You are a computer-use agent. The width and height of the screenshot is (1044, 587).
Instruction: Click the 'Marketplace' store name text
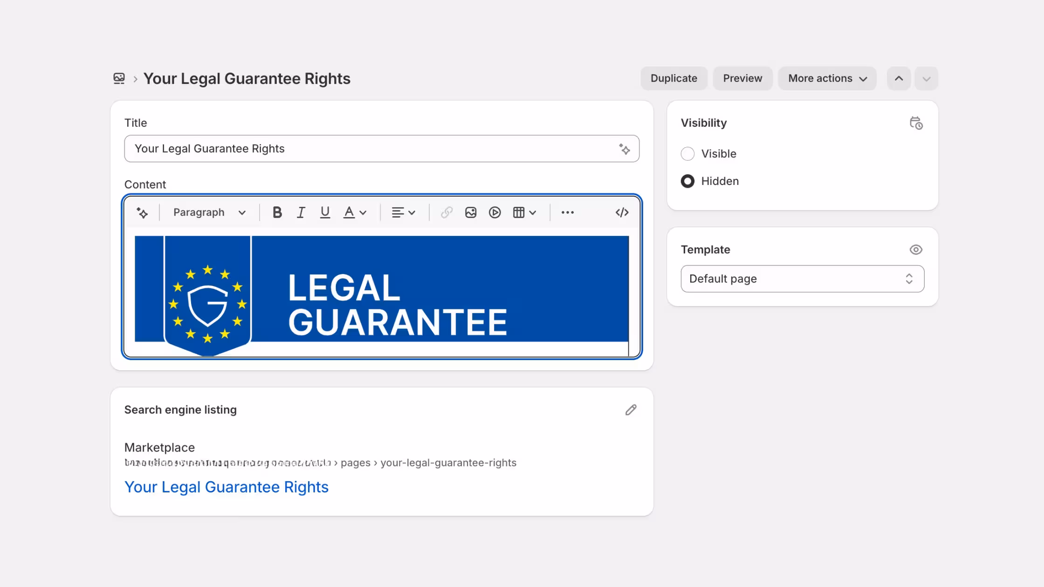[159, 448]
